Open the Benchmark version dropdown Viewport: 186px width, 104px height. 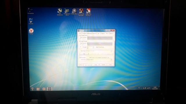click(x=99, y=51)
